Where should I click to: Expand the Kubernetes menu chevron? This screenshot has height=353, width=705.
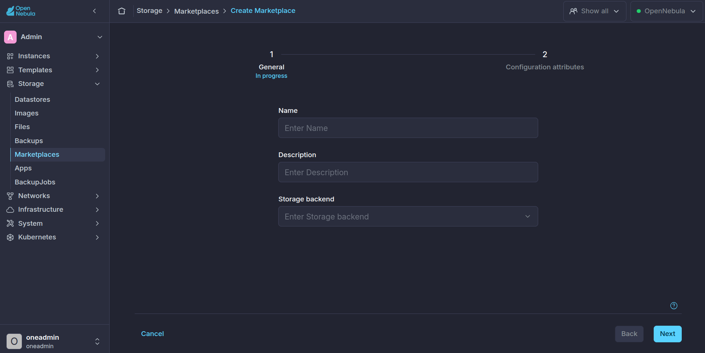coord(97,237)
